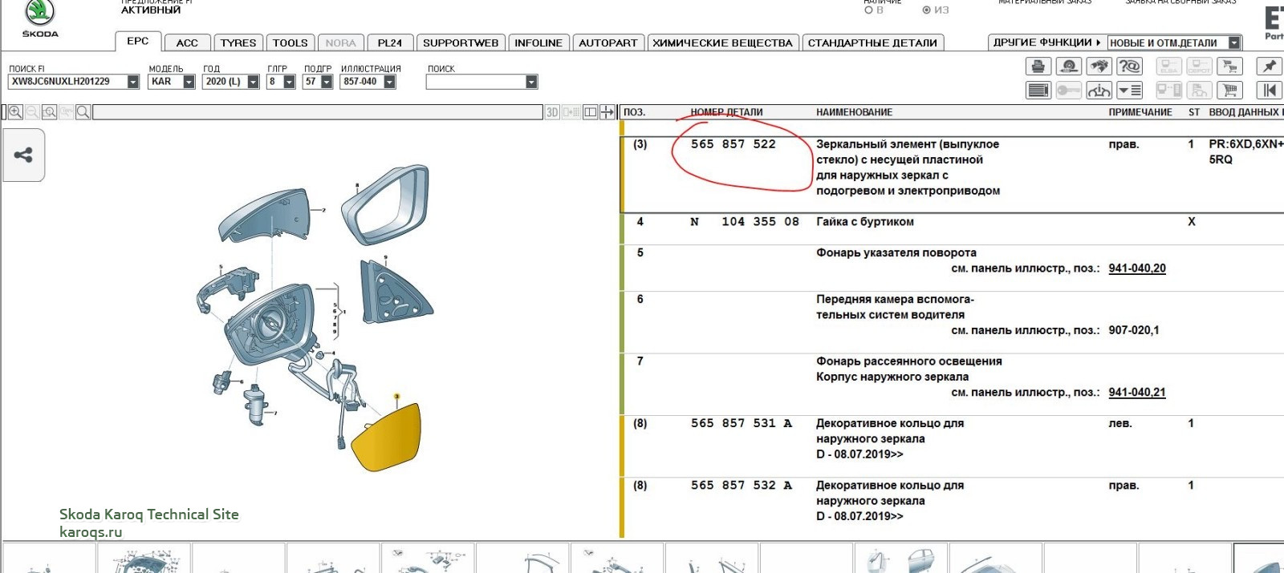Click the share icon beside the illustration
The height and width of the screenshot is (573, 1284).
click(x=23, y=155)
